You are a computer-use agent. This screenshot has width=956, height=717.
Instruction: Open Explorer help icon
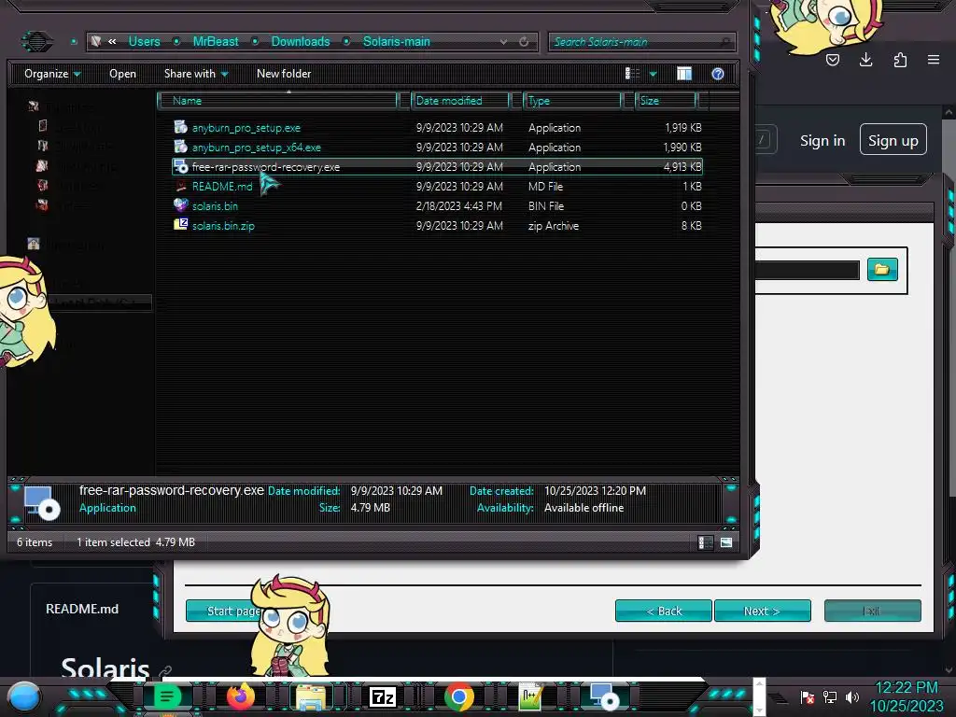pos(718,74)
